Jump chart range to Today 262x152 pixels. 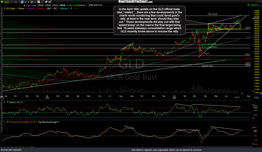[x=31, y=147]
